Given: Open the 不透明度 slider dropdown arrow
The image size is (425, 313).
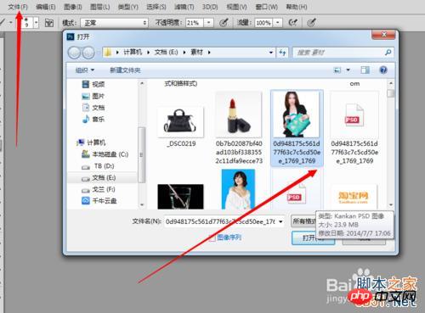Looking at the screenshot, I should [209, 23].
